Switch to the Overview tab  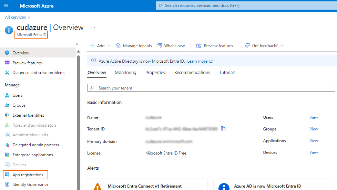coord(97,73)
